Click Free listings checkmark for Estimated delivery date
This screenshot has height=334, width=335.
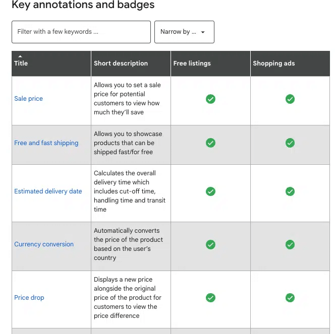210,191
